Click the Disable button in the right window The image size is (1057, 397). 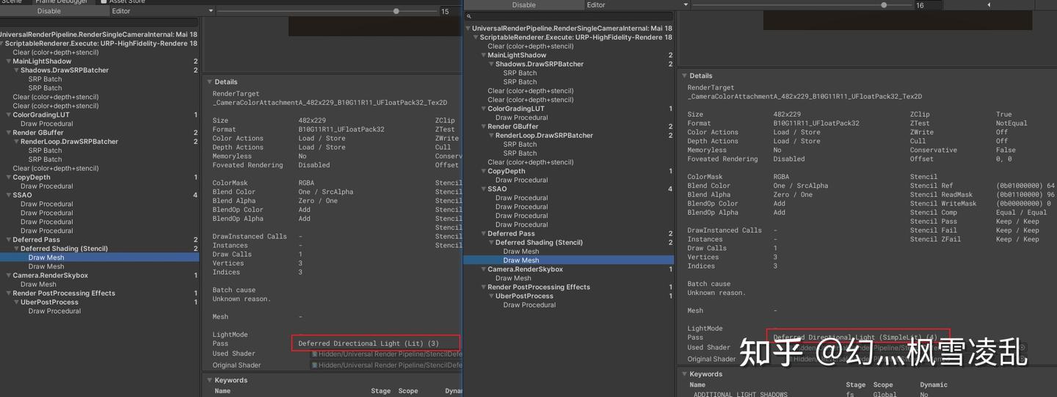coord(524,5)
